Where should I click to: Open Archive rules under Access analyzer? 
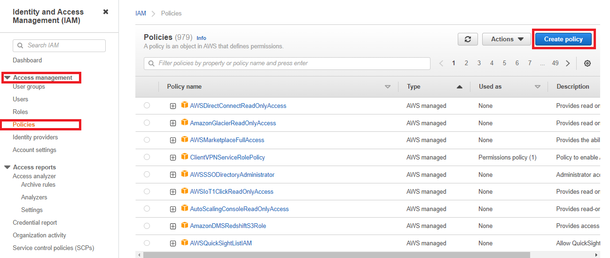[x=38, y=184]
